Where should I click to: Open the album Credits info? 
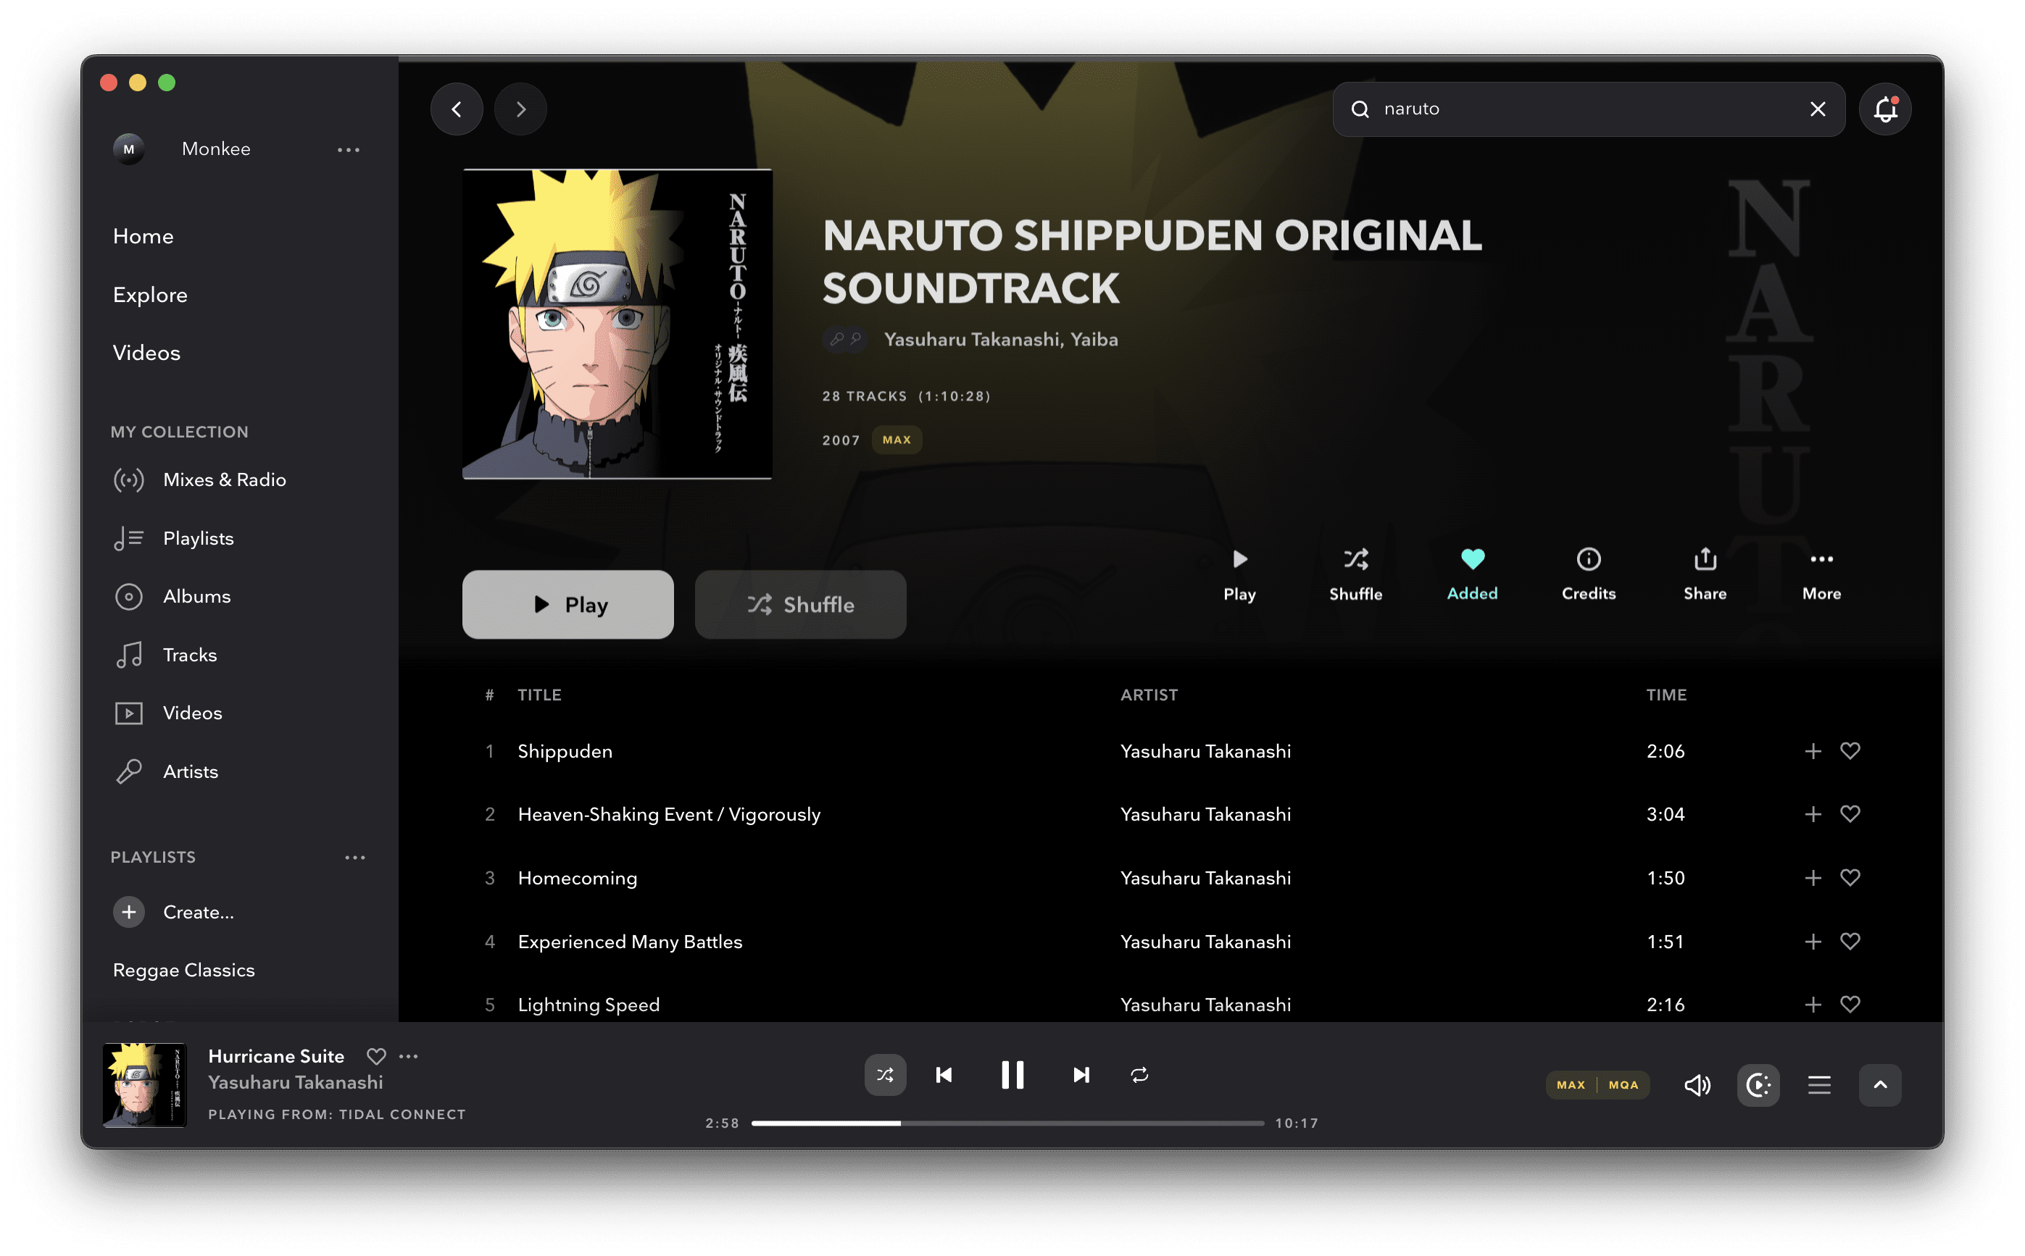tap(1588, 573)
